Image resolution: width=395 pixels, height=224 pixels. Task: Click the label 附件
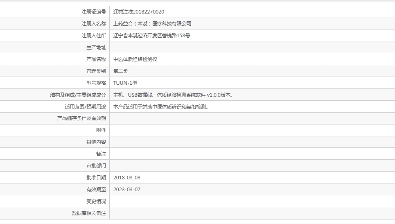coord(101,130)
